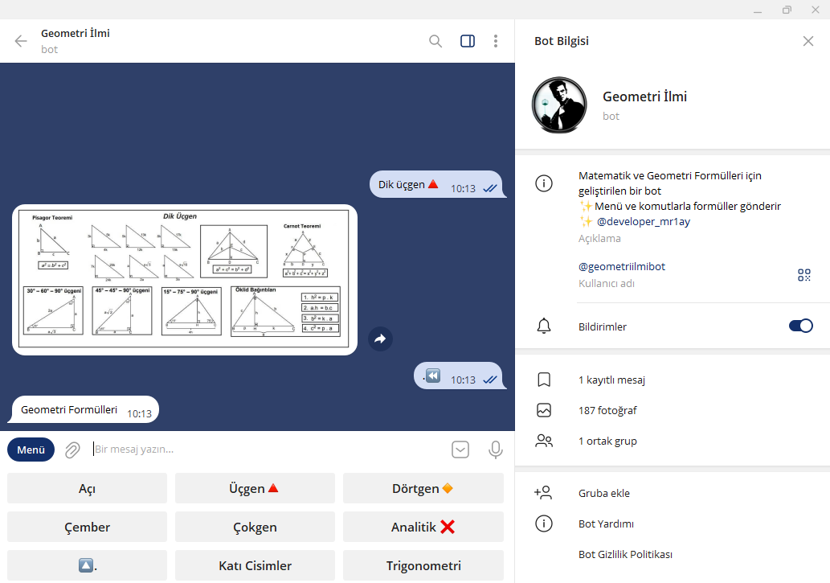Image resolution: width=830 pixels, height=583 pixels.
Task: Close the Telegram window
Action: click(816, 10)
